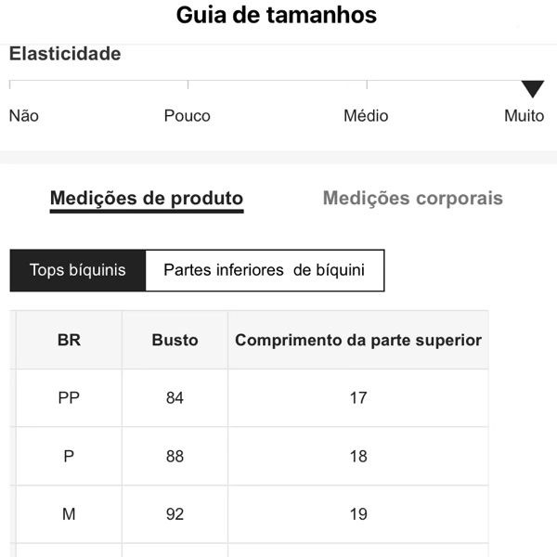Select the M size row cell
This screenshot has width=557, height=557.
tap(69, 513)
